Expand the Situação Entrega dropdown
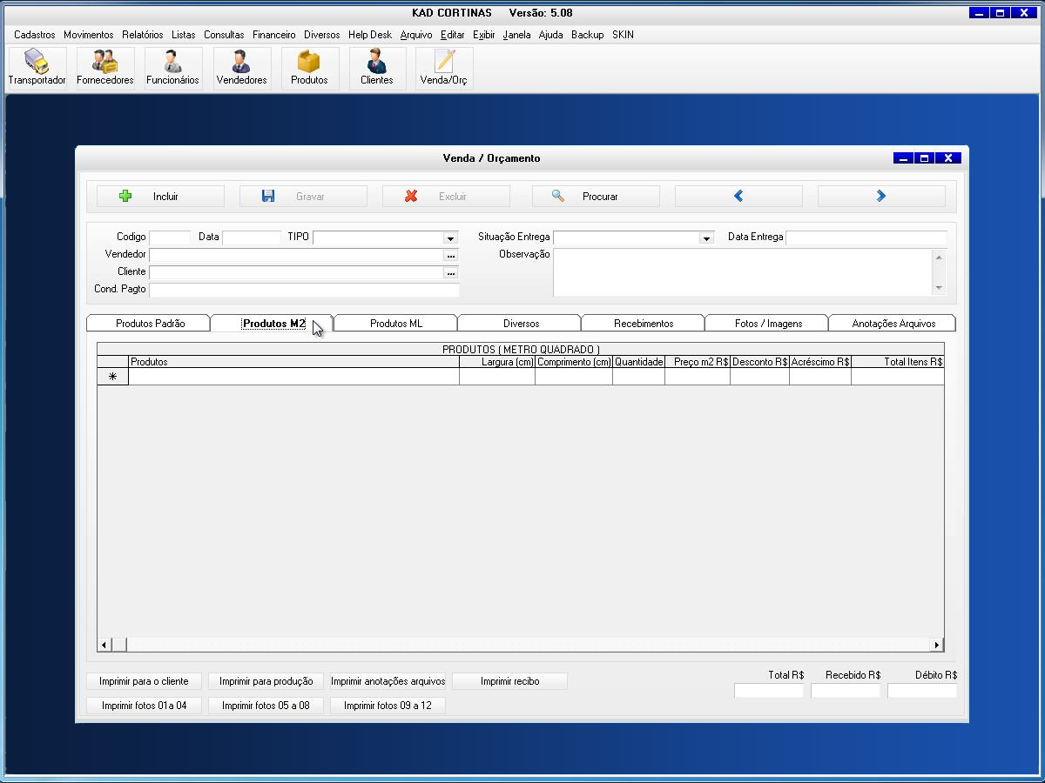 [x=706, y=238]
